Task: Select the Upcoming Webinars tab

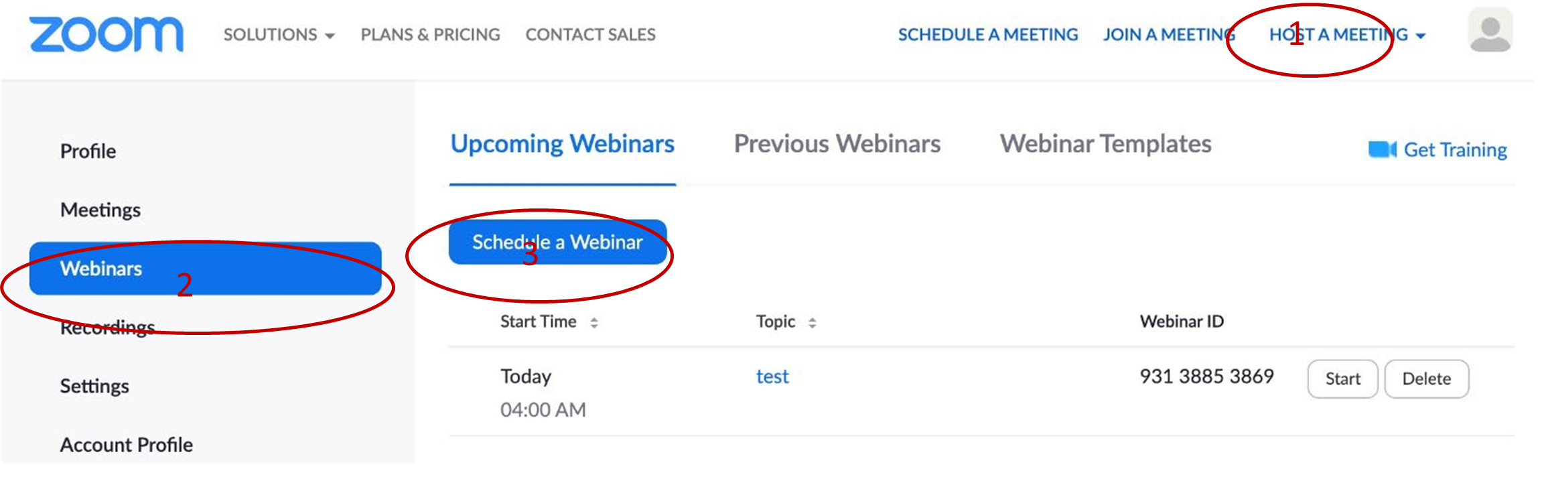Action: click(x=562, y=144)
